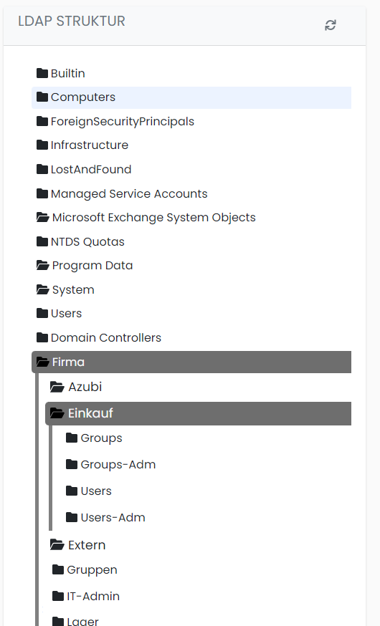
Task: Click the folder icon next to IT-Admin
Action: (58, 596)
